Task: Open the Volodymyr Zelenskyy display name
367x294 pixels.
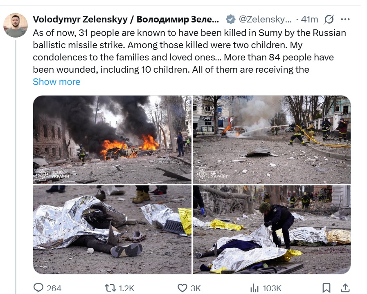Action: [126, 19]
